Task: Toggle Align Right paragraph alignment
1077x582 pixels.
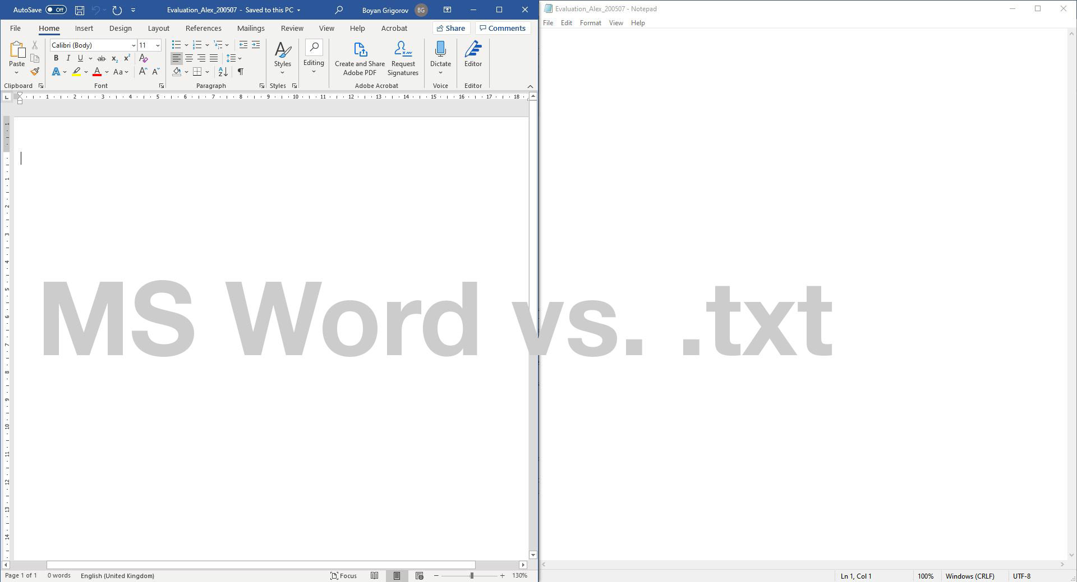Action: [201, 58]
